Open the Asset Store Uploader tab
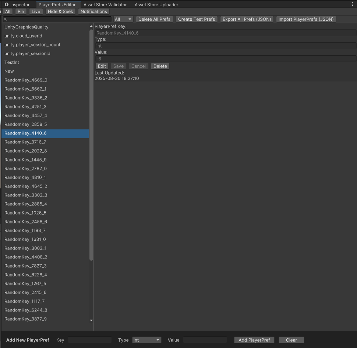 (x=156, y=4)
